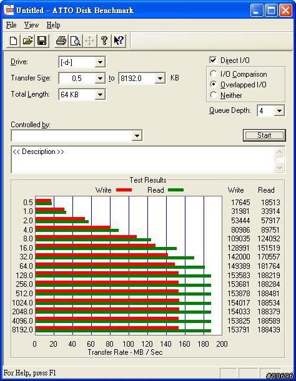Click the Description scrollbar down arrow

[x=279, y=167]
